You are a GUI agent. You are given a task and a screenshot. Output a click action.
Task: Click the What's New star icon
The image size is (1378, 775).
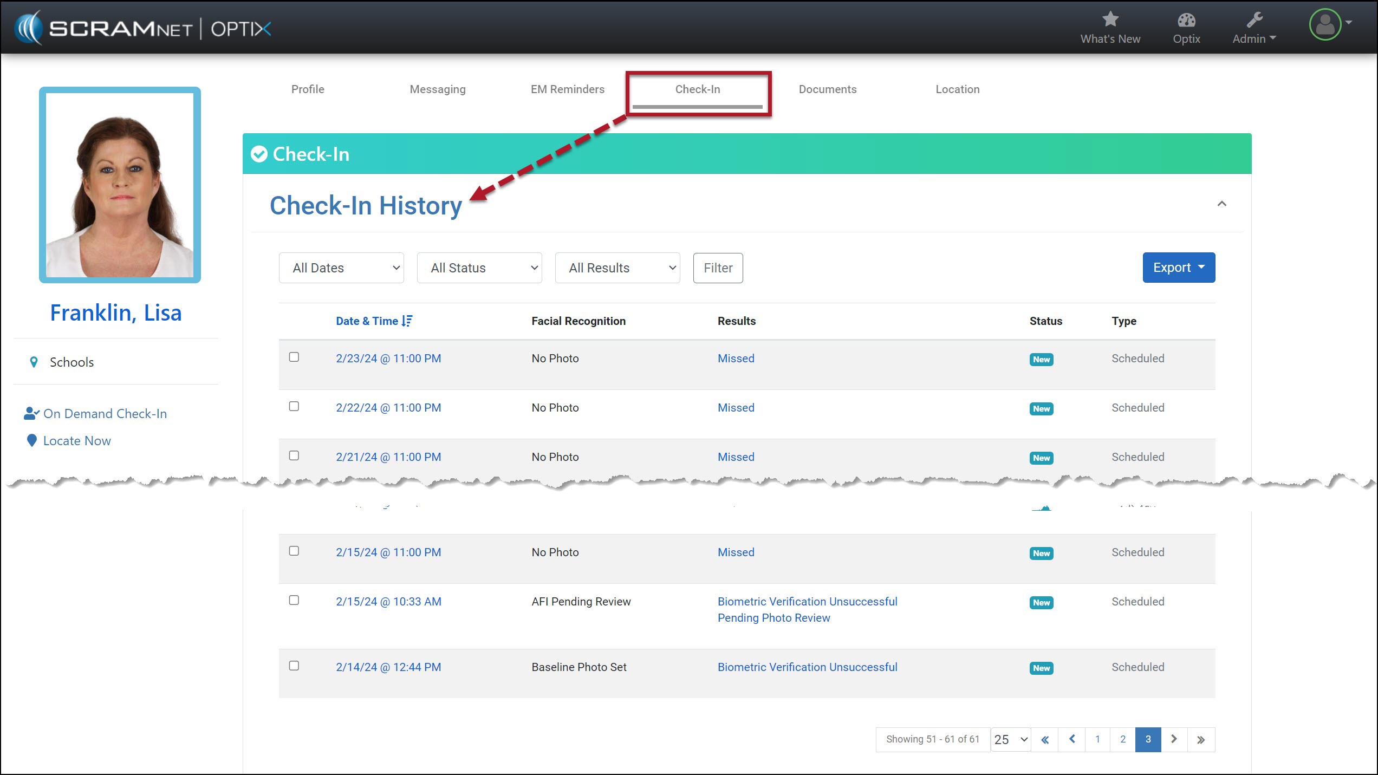pos(1110,19)
